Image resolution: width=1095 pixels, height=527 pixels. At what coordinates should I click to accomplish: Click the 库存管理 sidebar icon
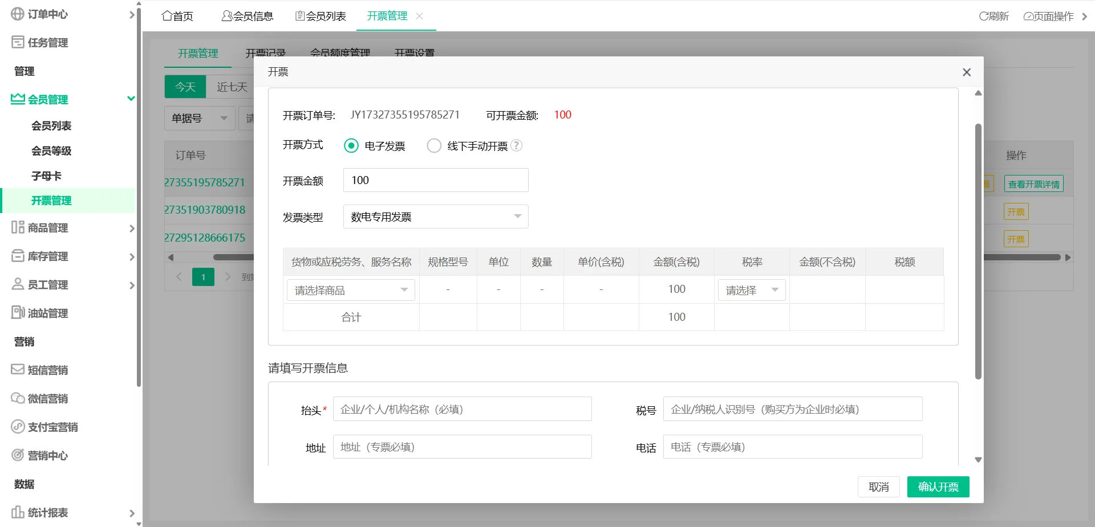tap(18, 256)
